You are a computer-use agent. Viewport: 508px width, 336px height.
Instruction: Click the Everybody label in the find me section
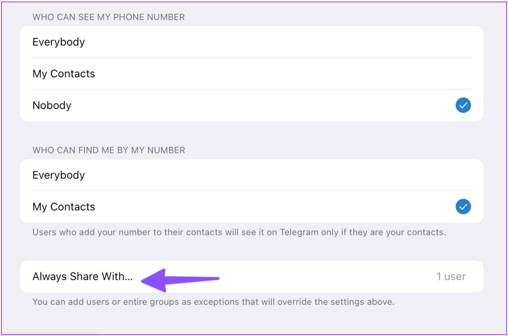tap(59, 175)
